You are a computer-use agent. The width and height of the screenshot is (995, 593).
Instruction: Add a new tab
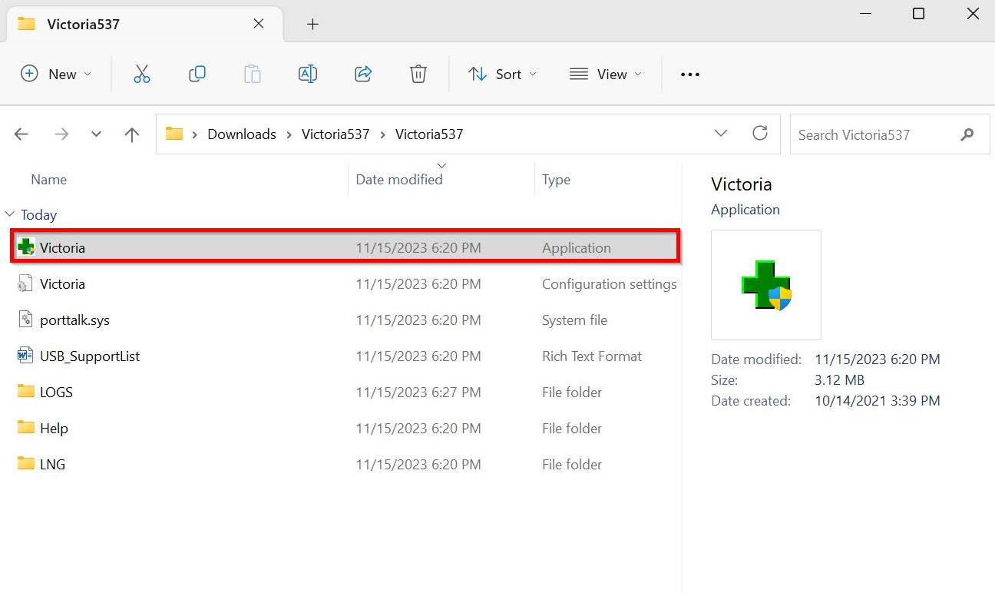coord(312,24)
